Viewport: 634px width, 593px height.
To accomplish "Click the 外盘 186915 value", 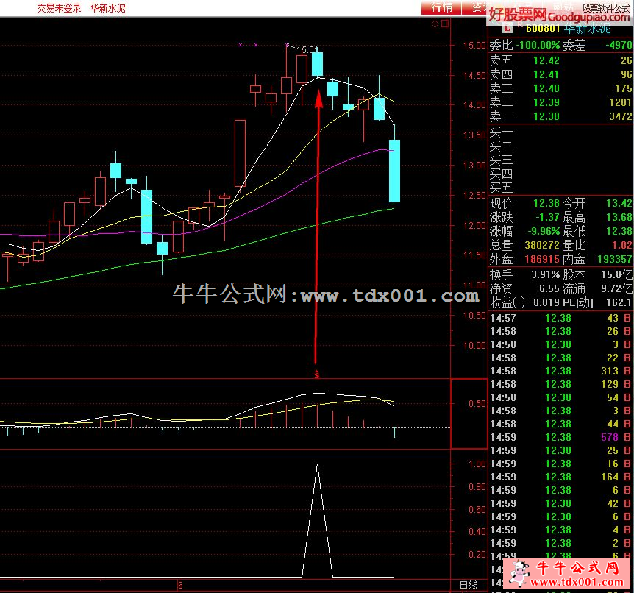I will [542, 259].
